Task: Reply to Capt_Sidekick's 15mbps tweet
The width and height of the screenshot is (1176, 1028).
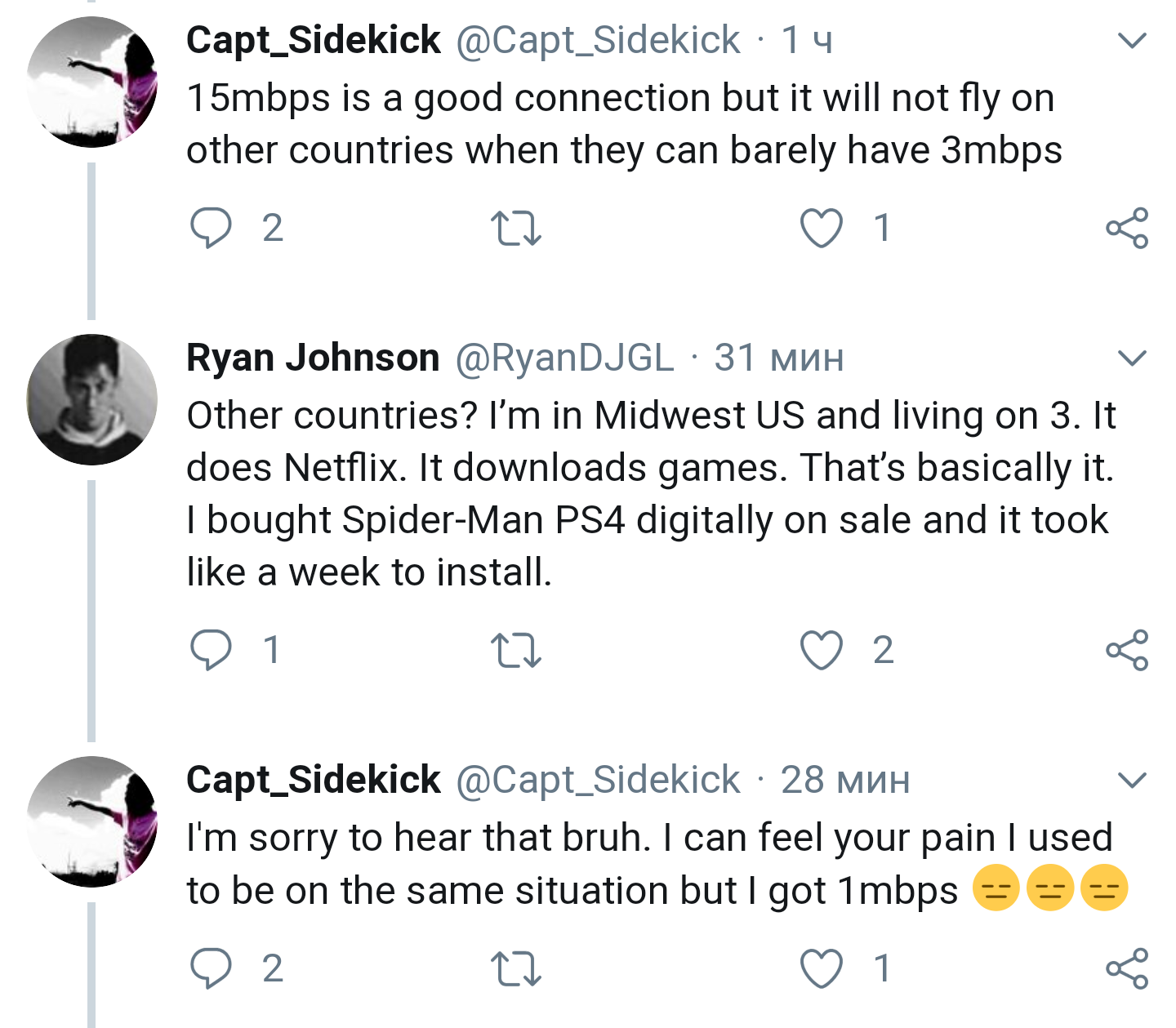Action: pos(211,227)
